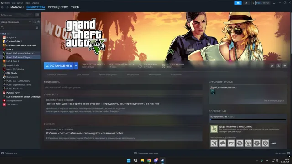This screenshot has height=164, width=292.
Task: Open the store page link
Action: pos(57,75)
